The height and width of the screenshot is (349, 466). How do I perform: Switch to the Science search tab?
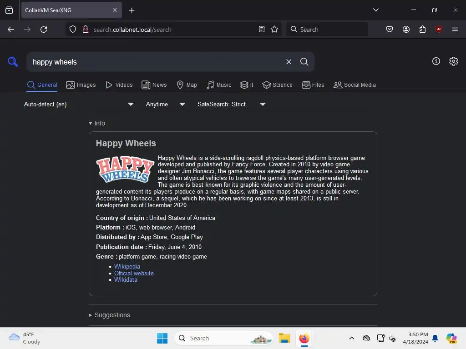[x=278, y=85]
